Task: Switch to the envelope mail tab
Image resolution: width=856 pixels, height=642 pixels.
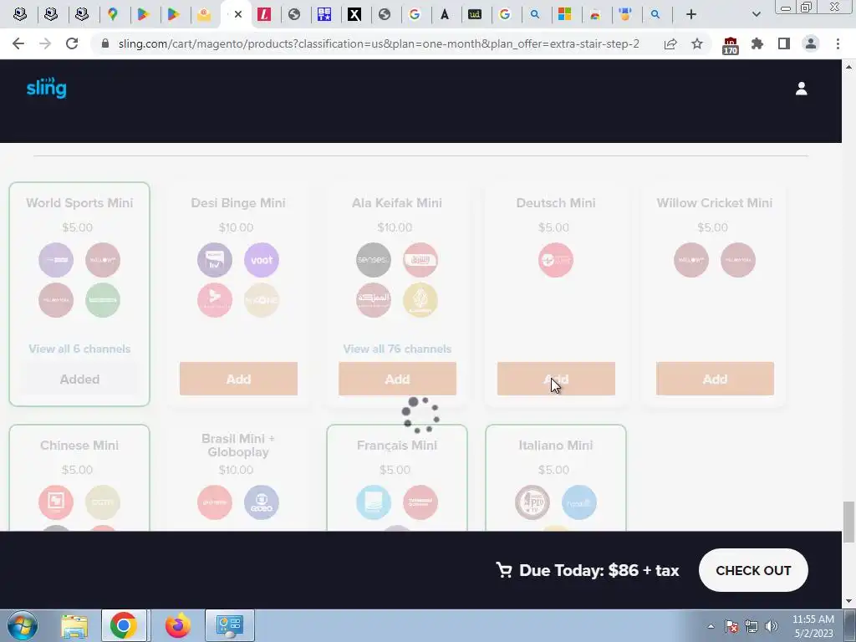Action: click(x=204, y=14)
